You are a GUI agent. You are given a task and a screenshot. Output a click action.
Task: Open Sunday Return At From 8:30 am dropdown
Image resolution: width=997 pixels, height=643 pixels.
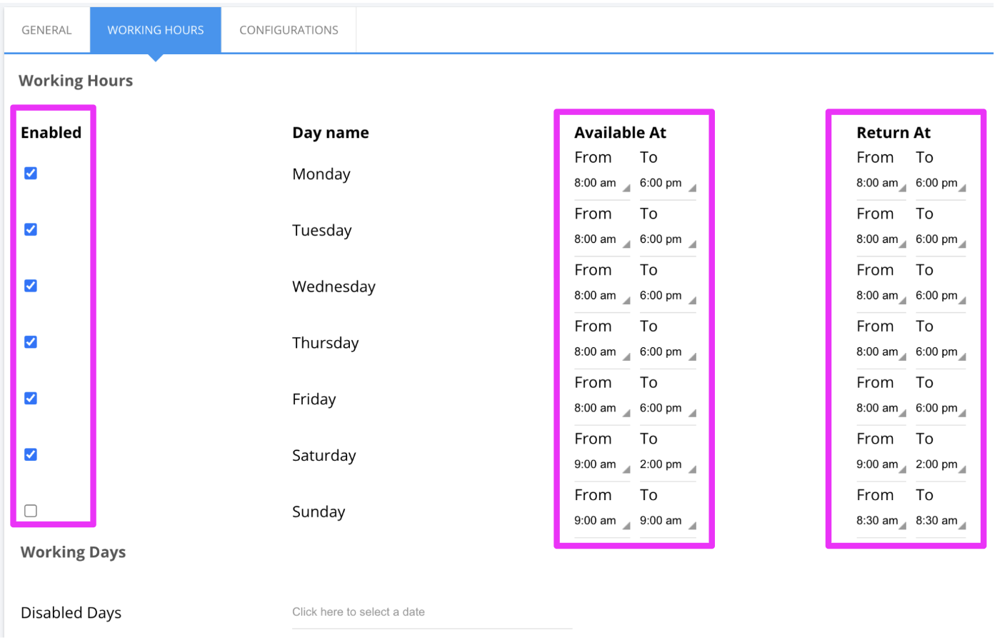pos(881,521)
